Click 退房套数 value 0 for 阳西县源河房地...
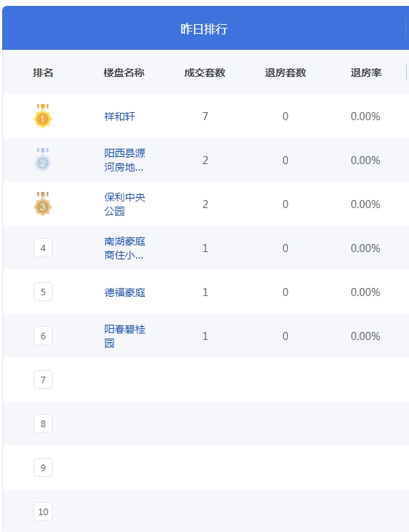 [285, 160]
